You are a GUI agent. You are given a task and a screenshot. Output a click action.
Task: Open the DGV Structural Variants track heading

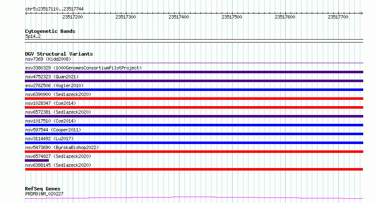(59, 54)
